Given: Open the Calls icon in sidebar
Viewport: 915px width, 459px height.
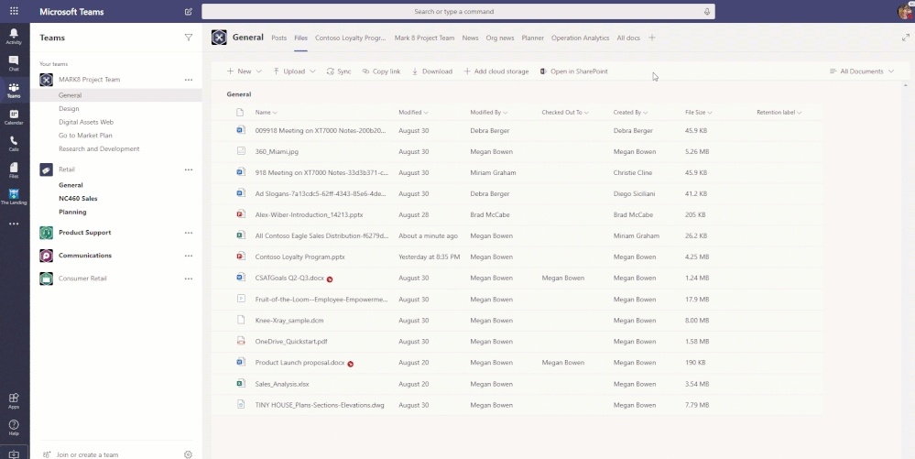Looking at the screenshot, I should pyautogui.click(x=14, y=142).
